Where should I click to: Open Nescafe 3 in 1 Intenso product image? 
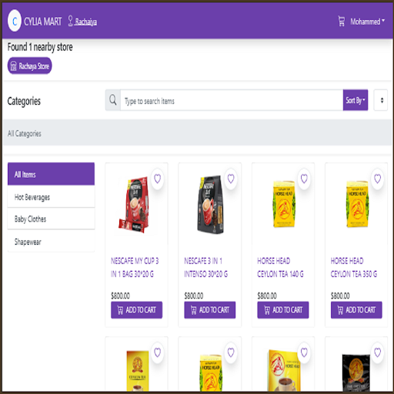210,205
